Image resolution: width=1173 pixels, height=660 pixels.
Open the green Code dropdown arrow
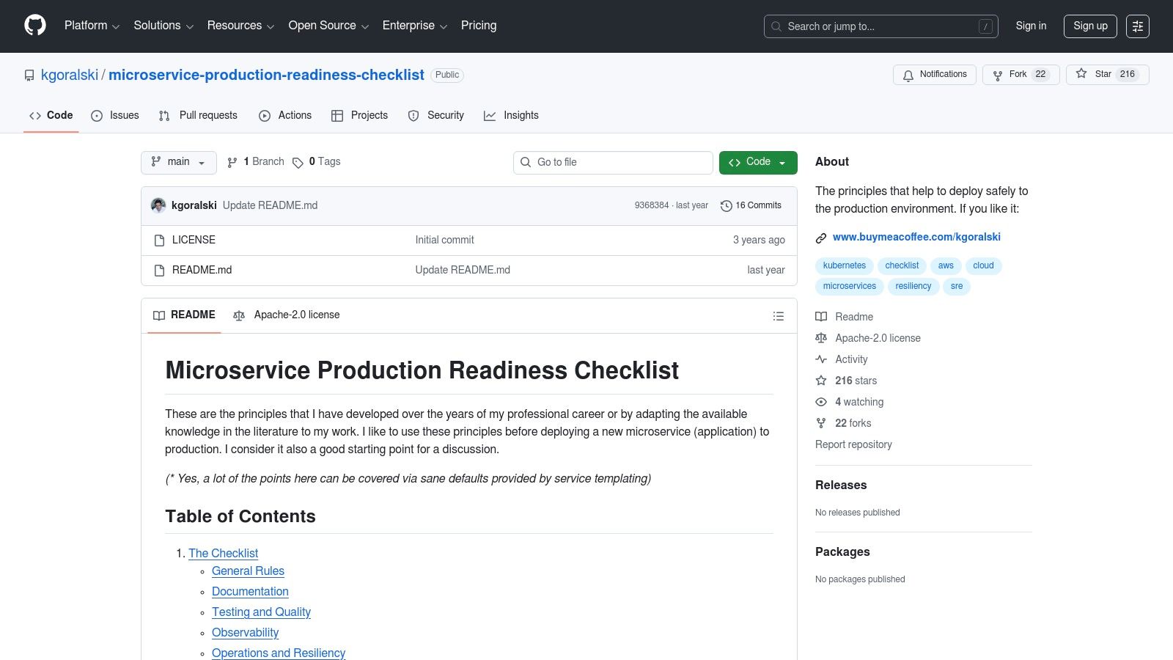784,162
